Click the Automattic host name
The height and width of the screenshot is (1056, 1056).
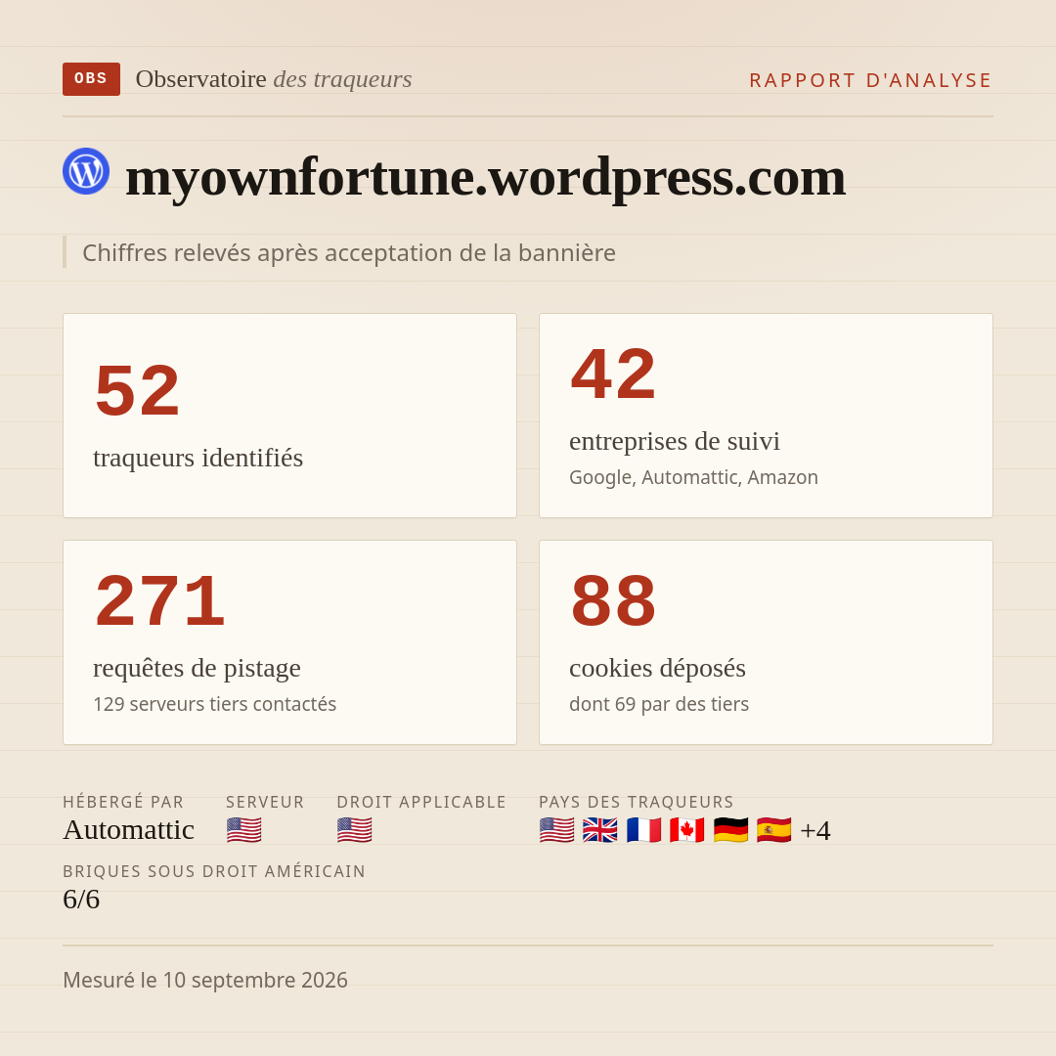129,830
